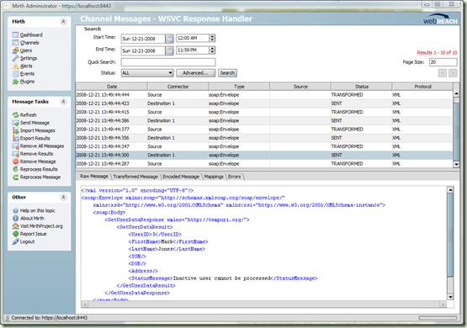The width and height of the screenshot is (467, 328).
Task: Sort messages by the Status column
Action: pyautogui.click(x=362, y=87)
